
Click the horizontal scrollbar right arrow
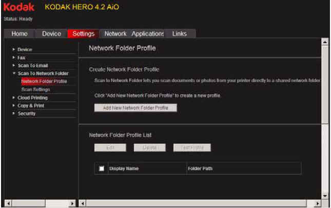[318, 203]
